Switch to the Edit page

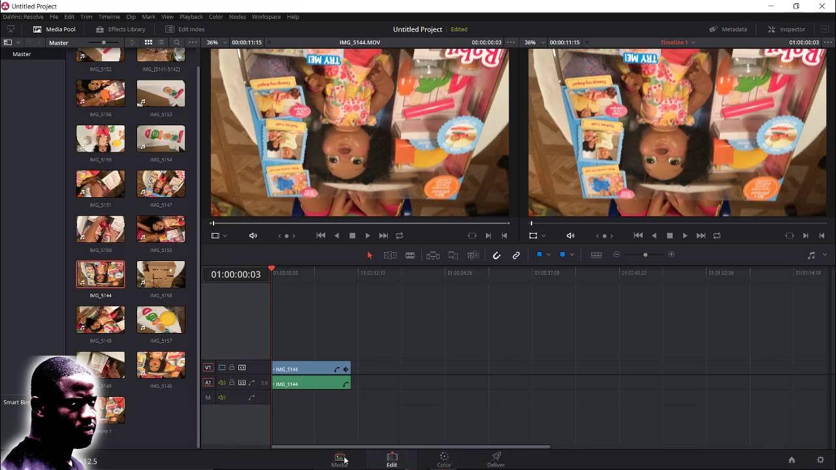(392, 460)
